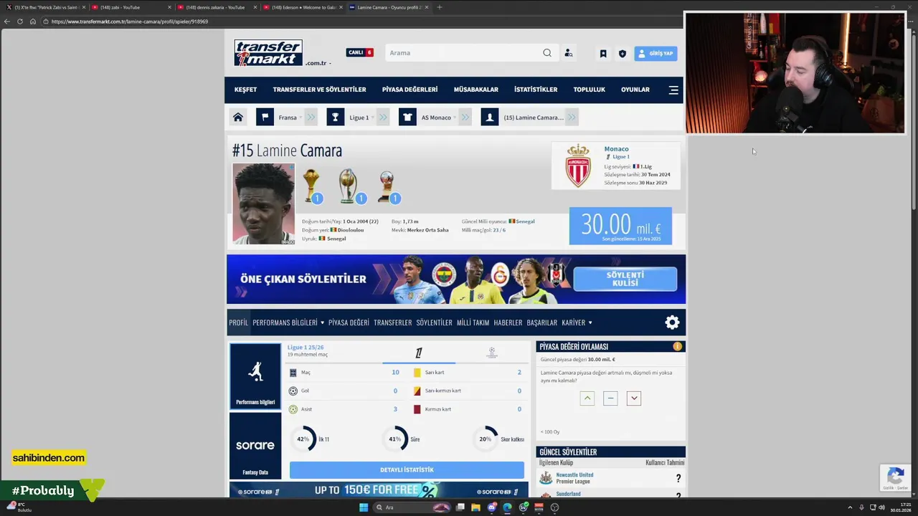Open the Newcastle United rumour link
The width and height of the screenshot is (918, 516).
click(574, 474)
